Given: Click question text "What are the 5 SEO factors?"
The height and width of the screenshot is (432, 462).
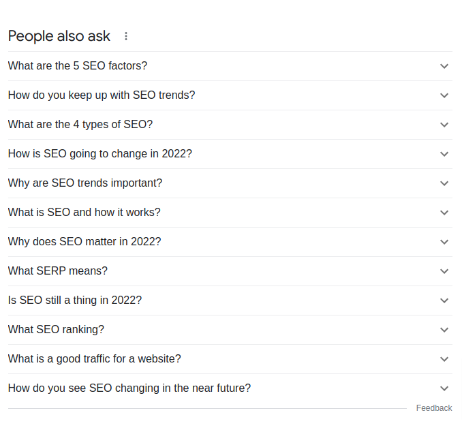Looking at the screenshot, I should pos(78,66).
